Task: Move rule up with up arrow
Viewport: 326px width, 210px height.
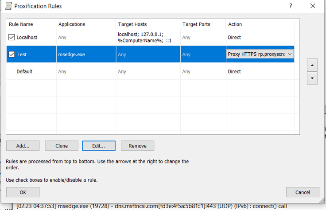Action: [312, 65]
